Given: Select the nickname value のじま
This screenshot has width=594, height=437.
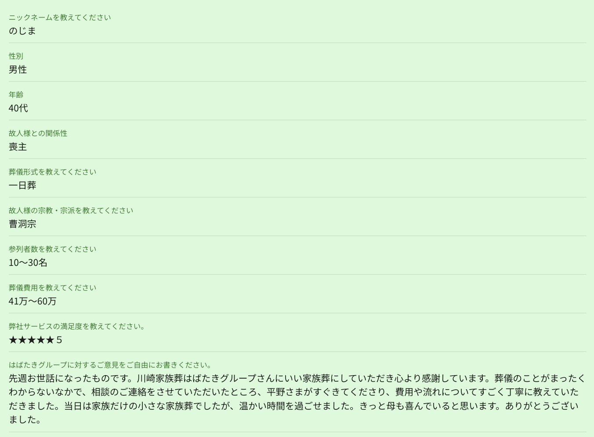Looking at the screenshot, I should (x=22, y=31).
